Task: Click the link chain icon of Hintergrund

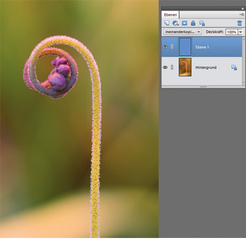Action: (x=172, y=67)
